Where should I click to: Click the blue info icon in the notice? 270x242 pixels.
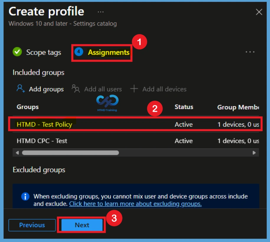tap(25, 196)
